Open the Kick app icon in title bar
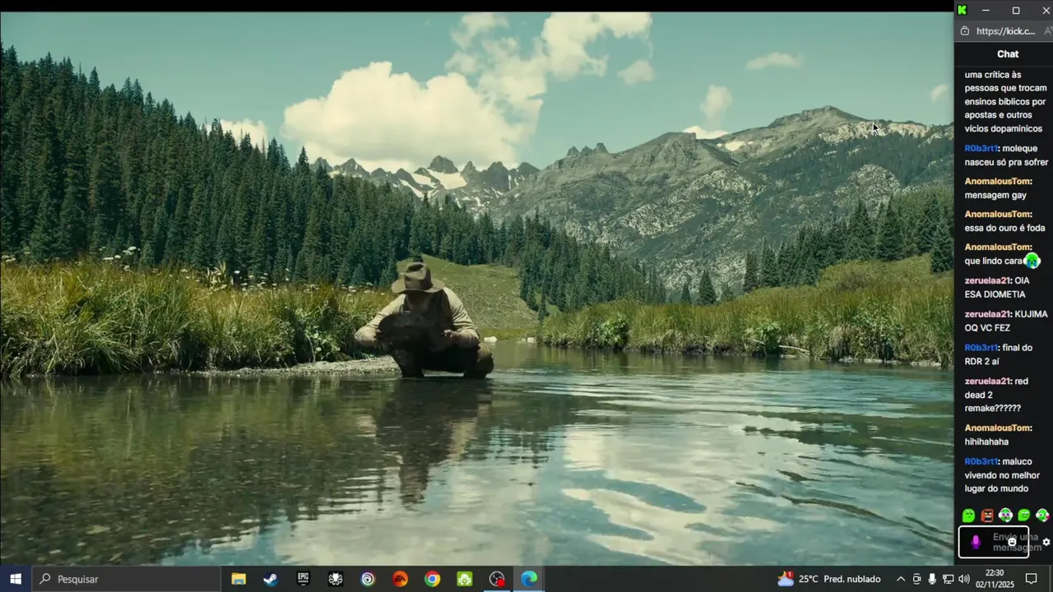Screen dimensions: 1053x592 pyautogui.click(x=962, y=10)
